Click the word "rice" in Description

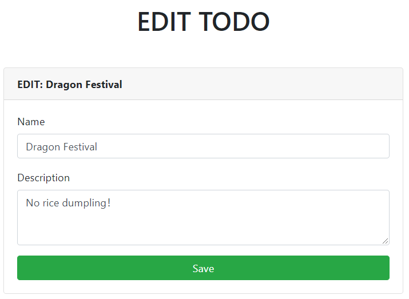(53, 203)
